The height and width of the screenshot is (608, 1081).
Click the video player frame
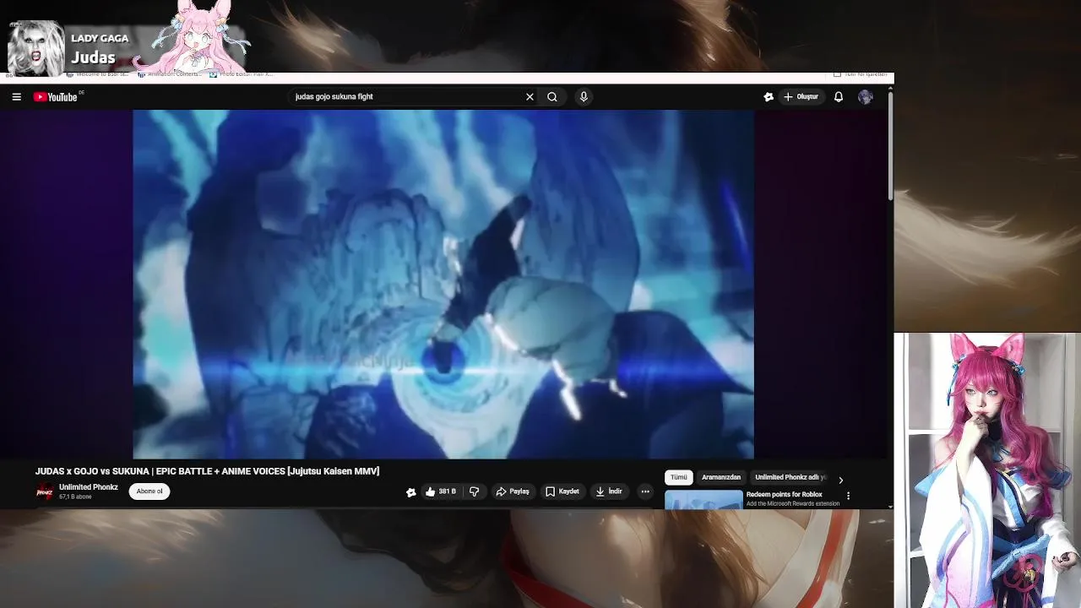(443, 285)
